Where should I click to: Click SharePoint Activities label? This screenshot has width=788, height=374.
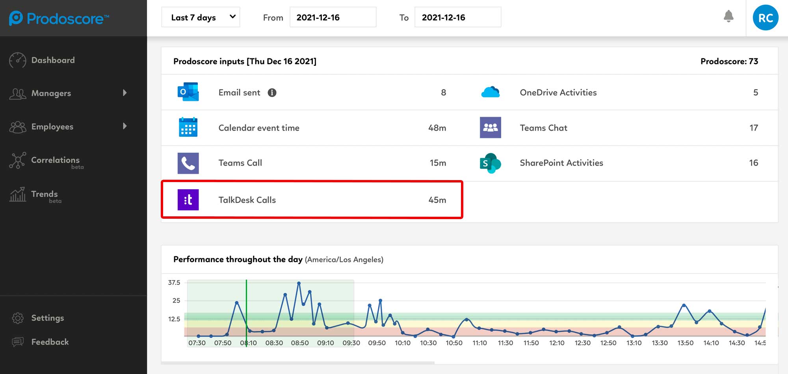point(561,163)
